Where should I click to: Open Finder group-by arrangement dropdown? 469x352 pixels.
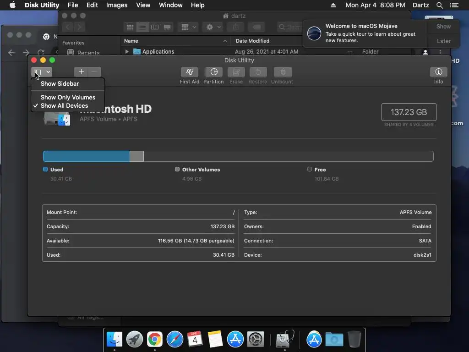188,27
